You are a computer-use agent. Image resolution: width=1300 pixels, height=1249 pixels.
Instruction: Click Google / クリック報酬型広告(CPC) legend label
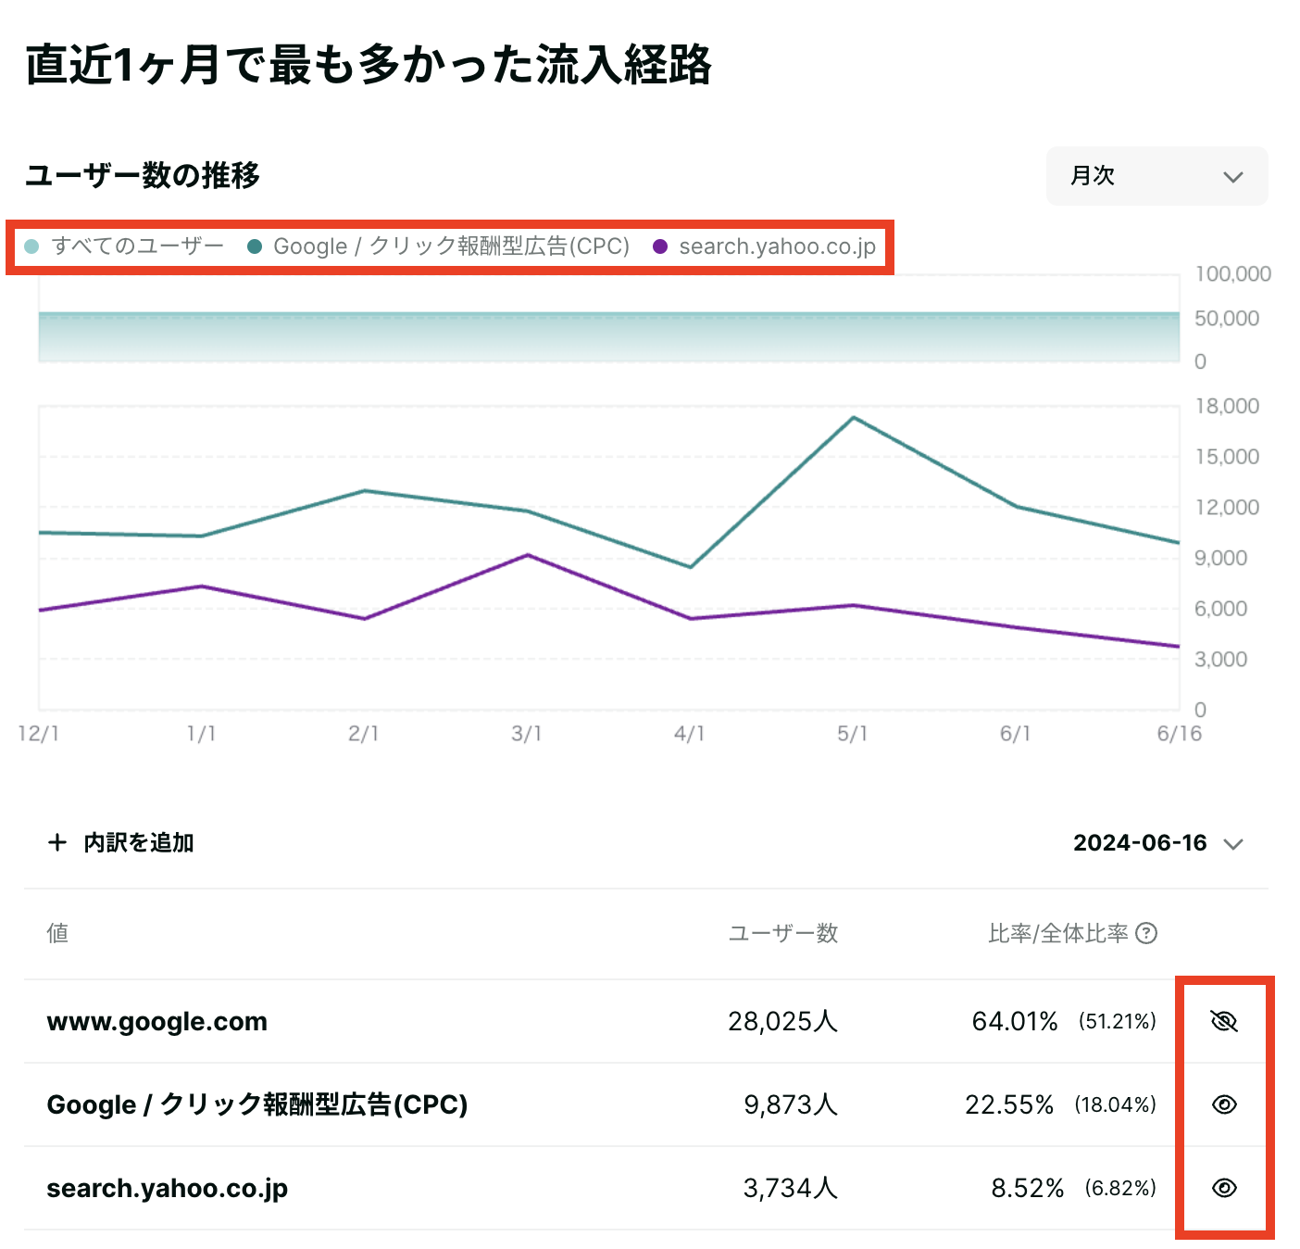pyautogui.click(x=452, y=246)
